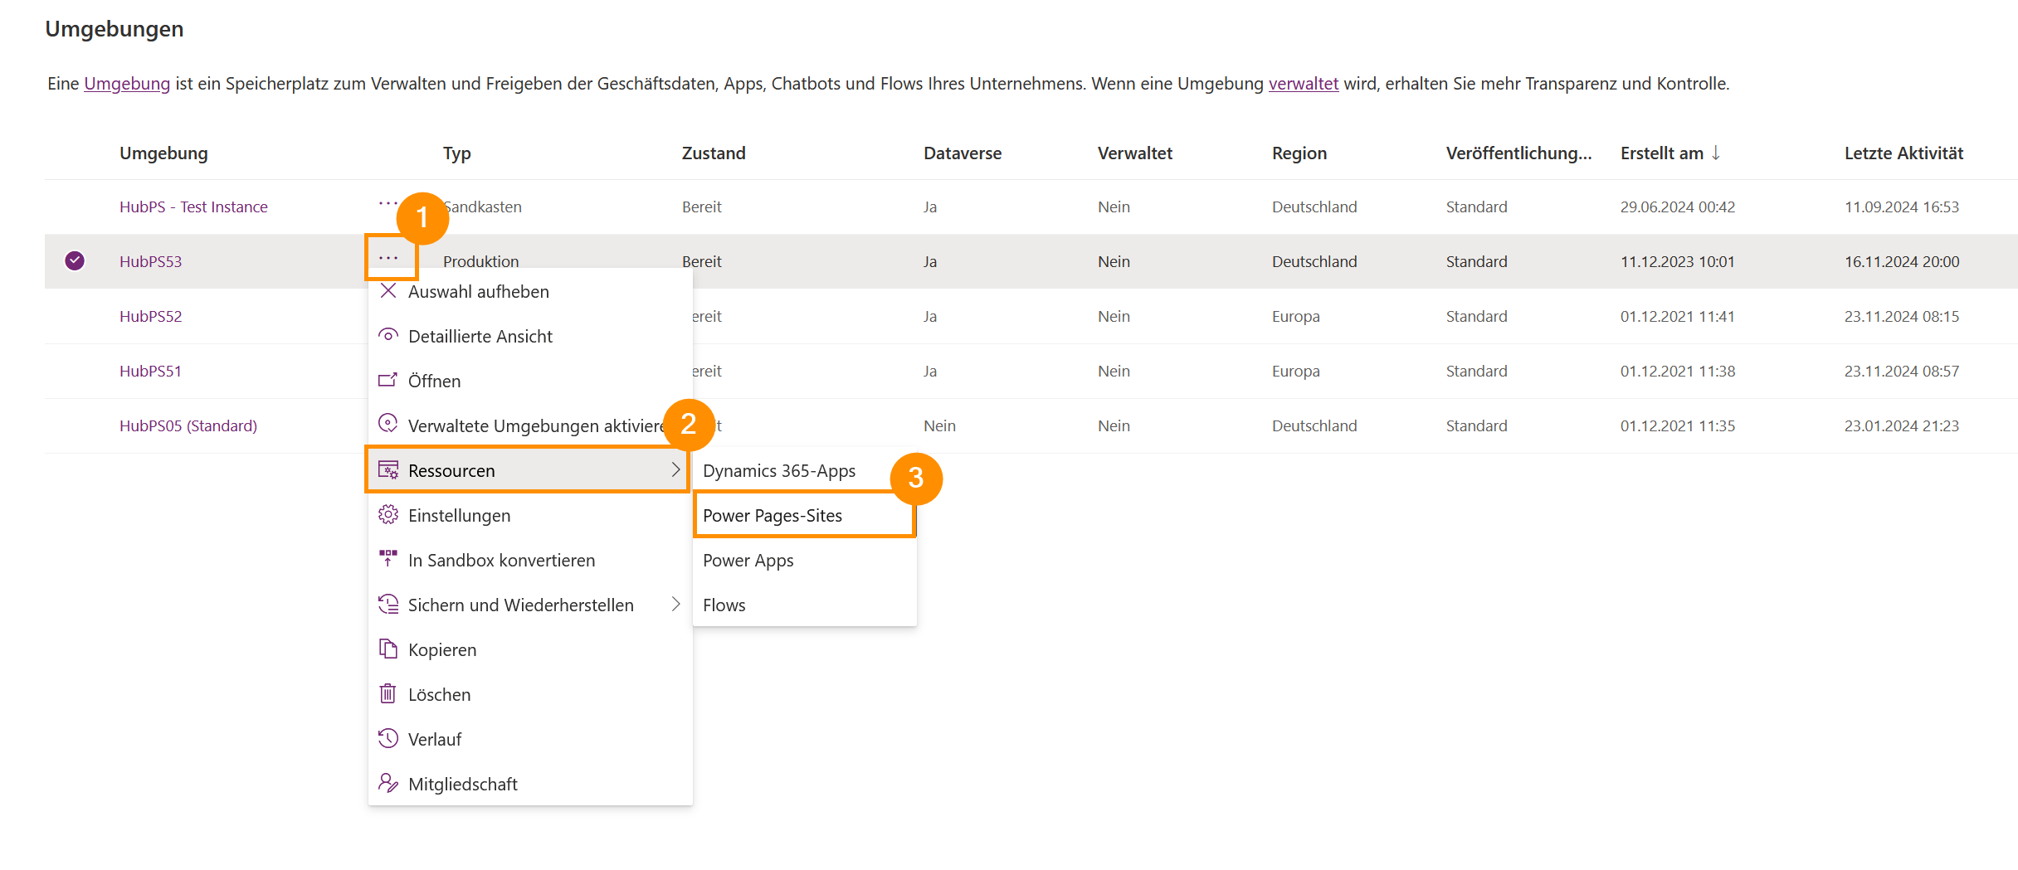Choose In Sandbox konvertieren menu entry
2018x870 pixels.
pos(501,561)
